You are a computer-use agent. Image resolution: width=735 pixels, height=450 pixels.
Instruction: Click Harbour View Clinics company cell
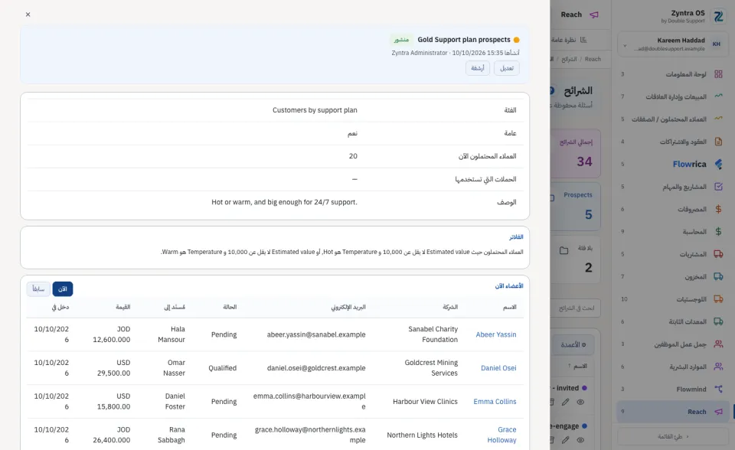(425, 401)
